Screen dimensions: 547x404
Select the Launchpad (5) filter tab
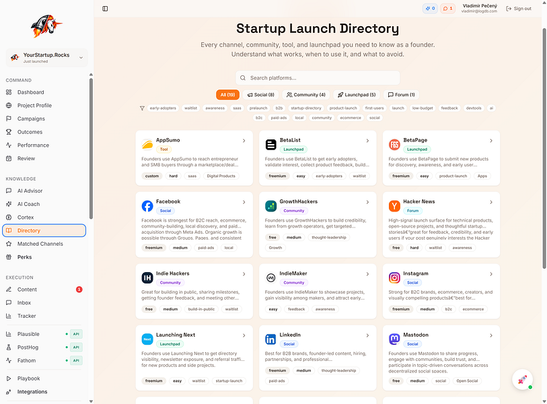(x=357, y=95)
